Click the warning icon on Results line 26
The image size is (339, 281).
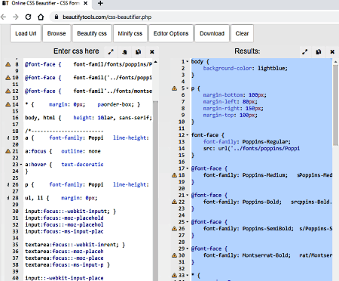(x=174, y=228)
